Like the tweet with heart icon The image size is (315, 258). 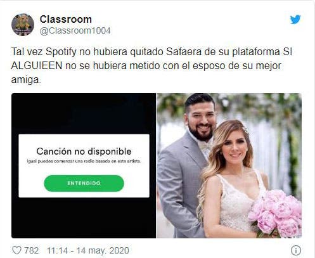coord(16,250)
